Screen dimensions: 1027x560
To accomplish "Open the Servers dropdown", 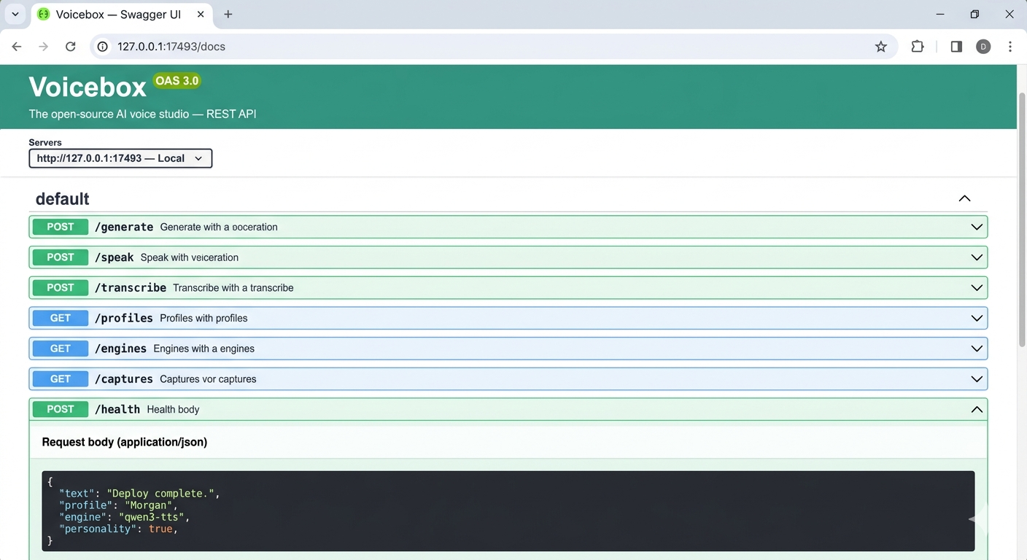I will click(120, 158).
